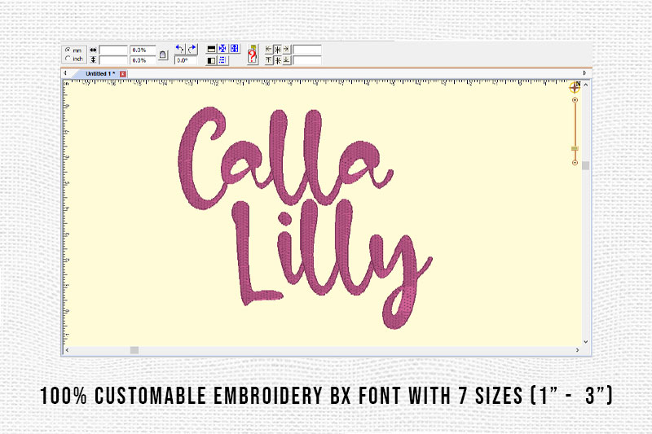Align selection to the bottom edge
This screenshot has width=652, height=434.
[x=287, y=60]
